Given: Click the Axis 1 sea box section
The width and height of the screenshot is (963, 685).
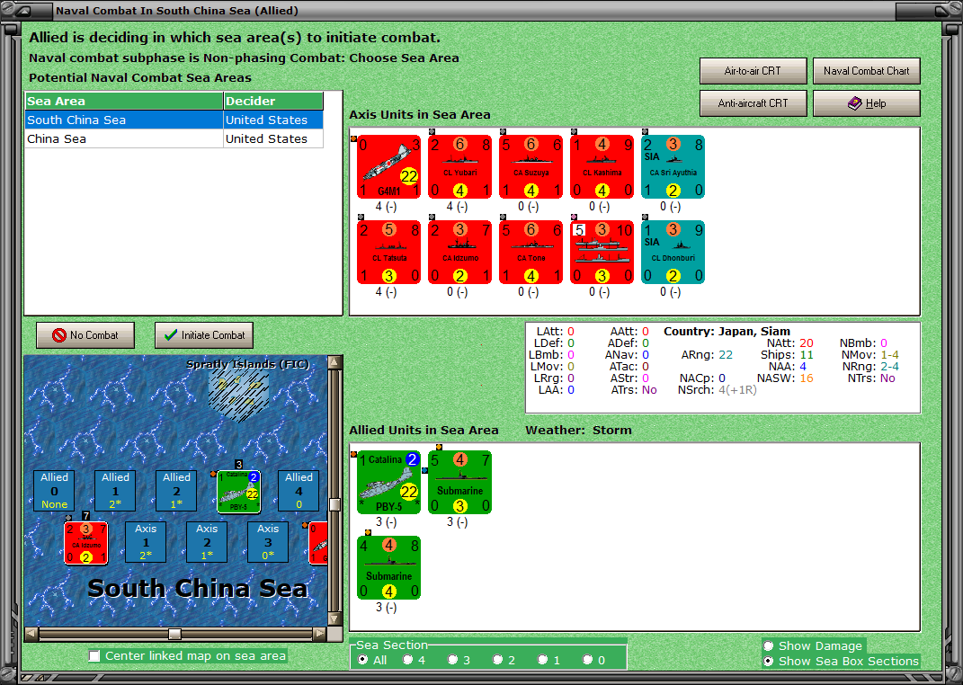Looking at the screenshot, I should [146, 543].
